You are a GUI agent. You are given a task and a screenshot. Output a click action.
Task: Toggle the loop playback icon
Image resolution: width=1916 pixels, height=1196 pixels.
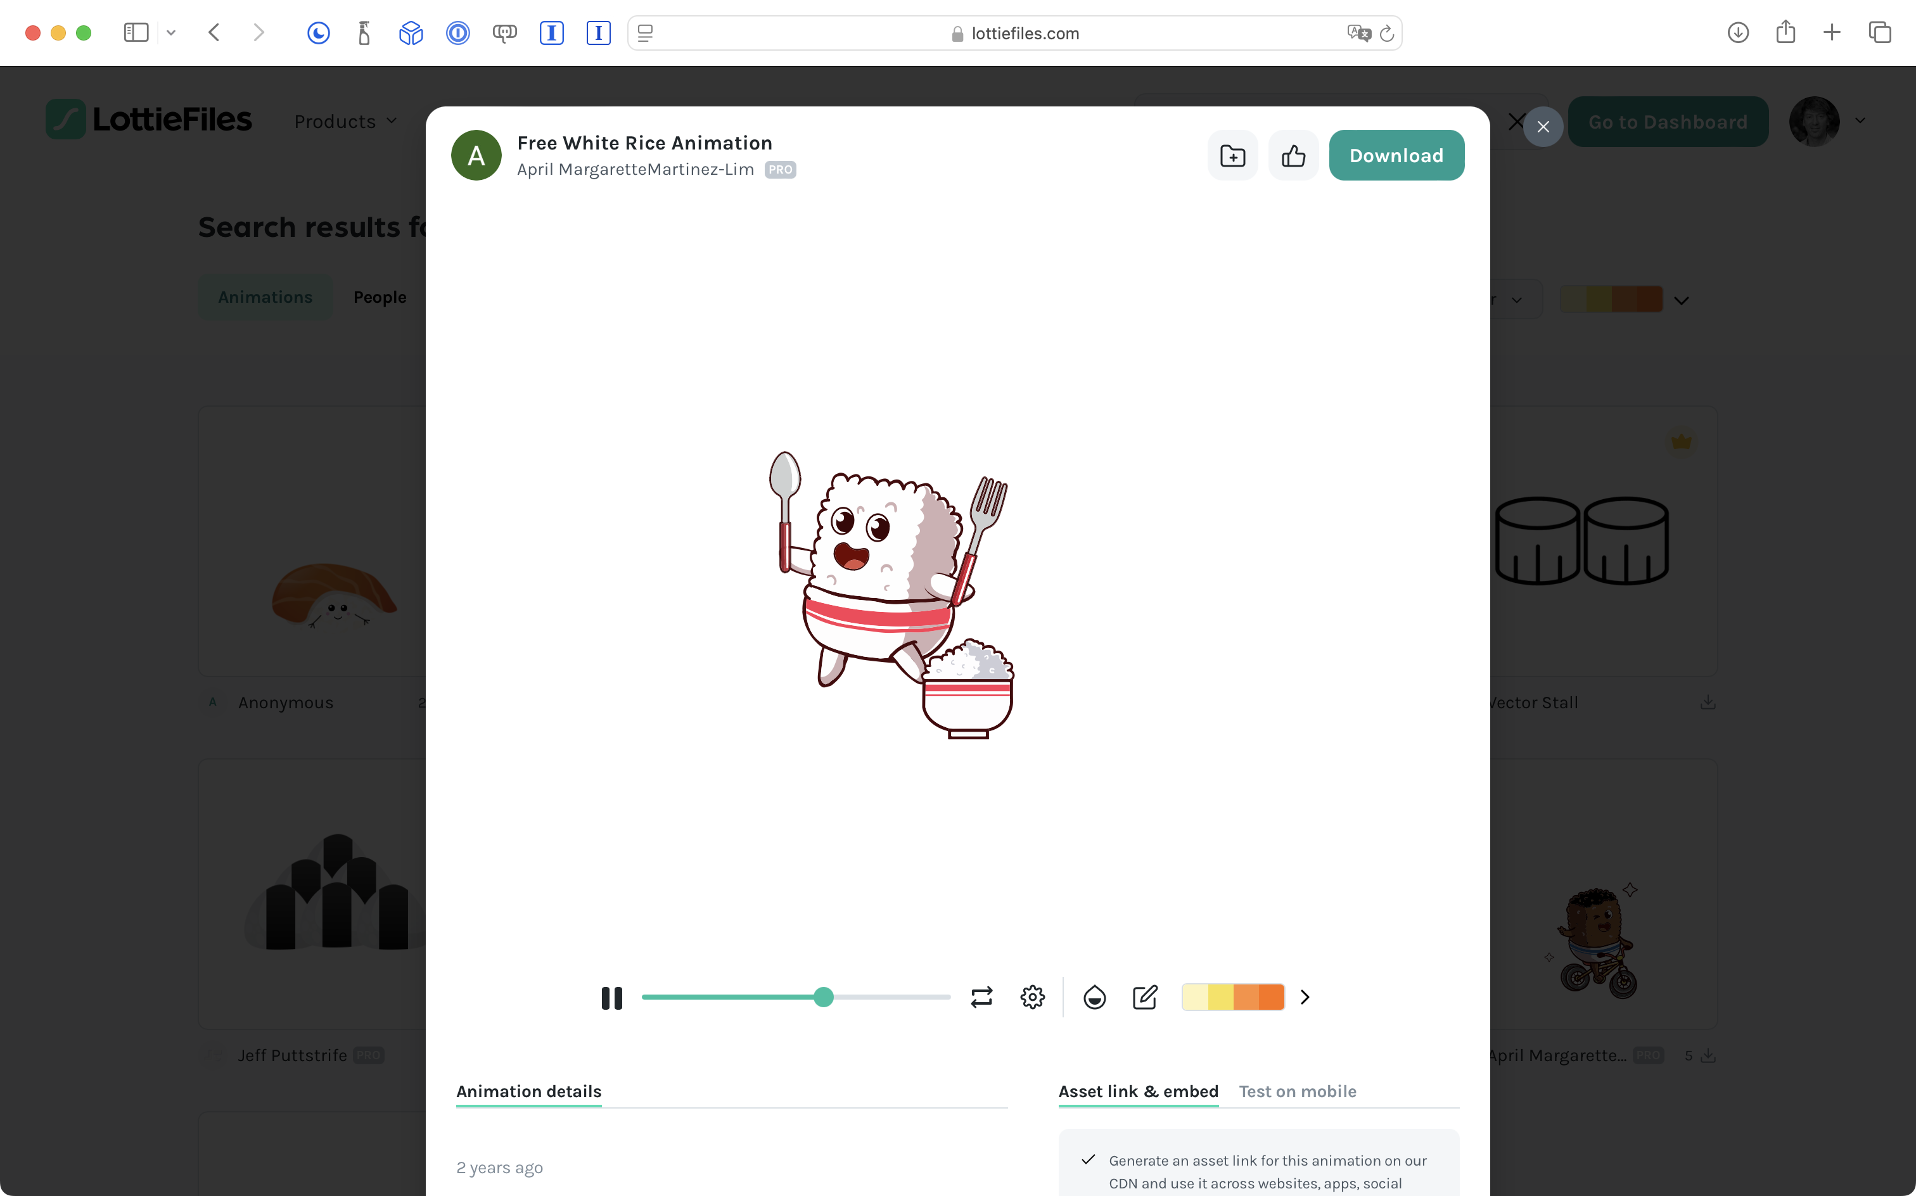tap(981, 998)
